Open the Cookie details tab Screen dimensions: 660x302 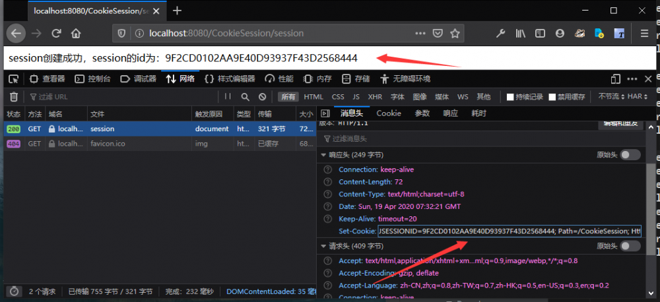[389, 113]
